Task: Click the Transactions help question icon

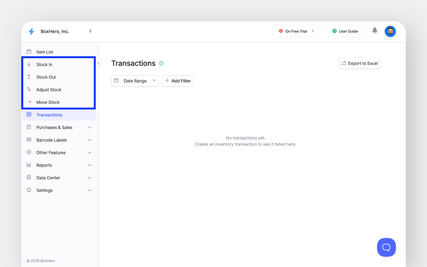Action: tap(161, 63)
